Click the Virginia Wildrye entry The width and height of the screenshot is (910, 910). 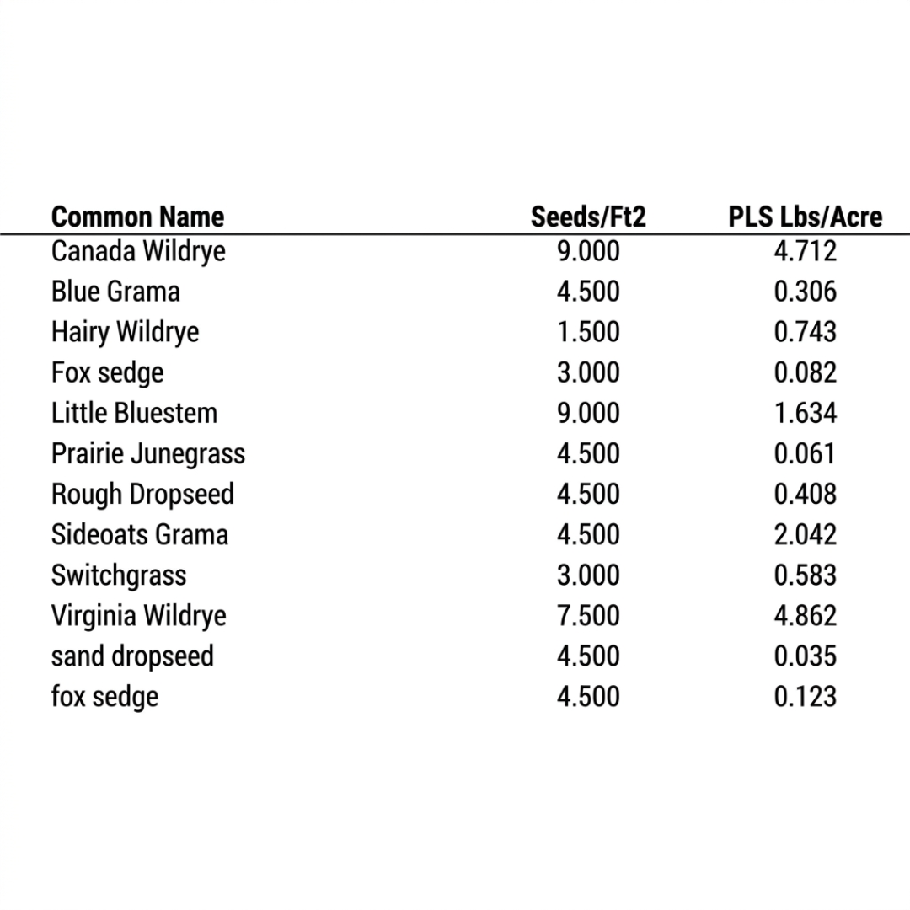coord(138,615)
